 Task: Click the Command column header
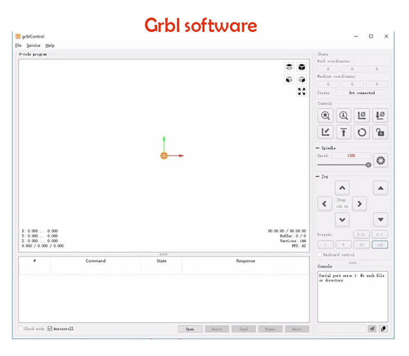coord(95,261)
